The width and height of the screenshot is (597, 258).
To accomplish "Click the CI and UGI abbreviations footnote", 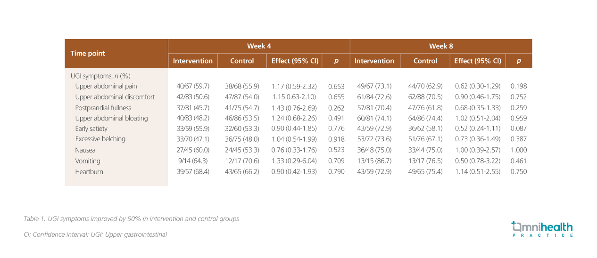I will tap(95, 234).
